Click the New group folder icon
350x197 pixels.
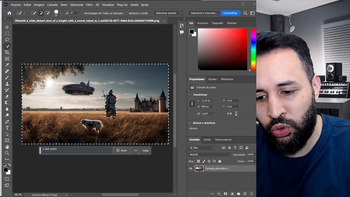click(x=238, y=194)
